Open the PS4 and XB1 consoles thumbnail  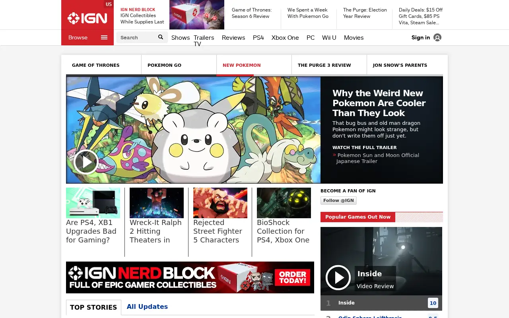click(93, 203)
